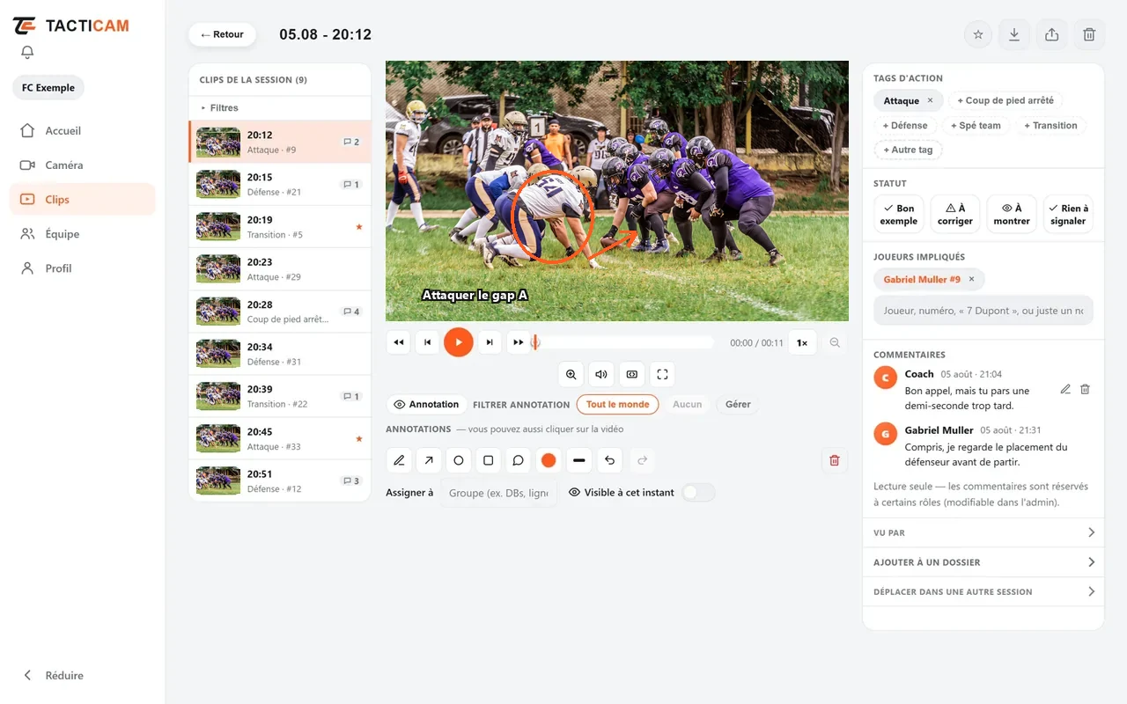This screenshot has height=704, width=1127.
Task: Add the Défense action tag
Action: pos(905,126)
